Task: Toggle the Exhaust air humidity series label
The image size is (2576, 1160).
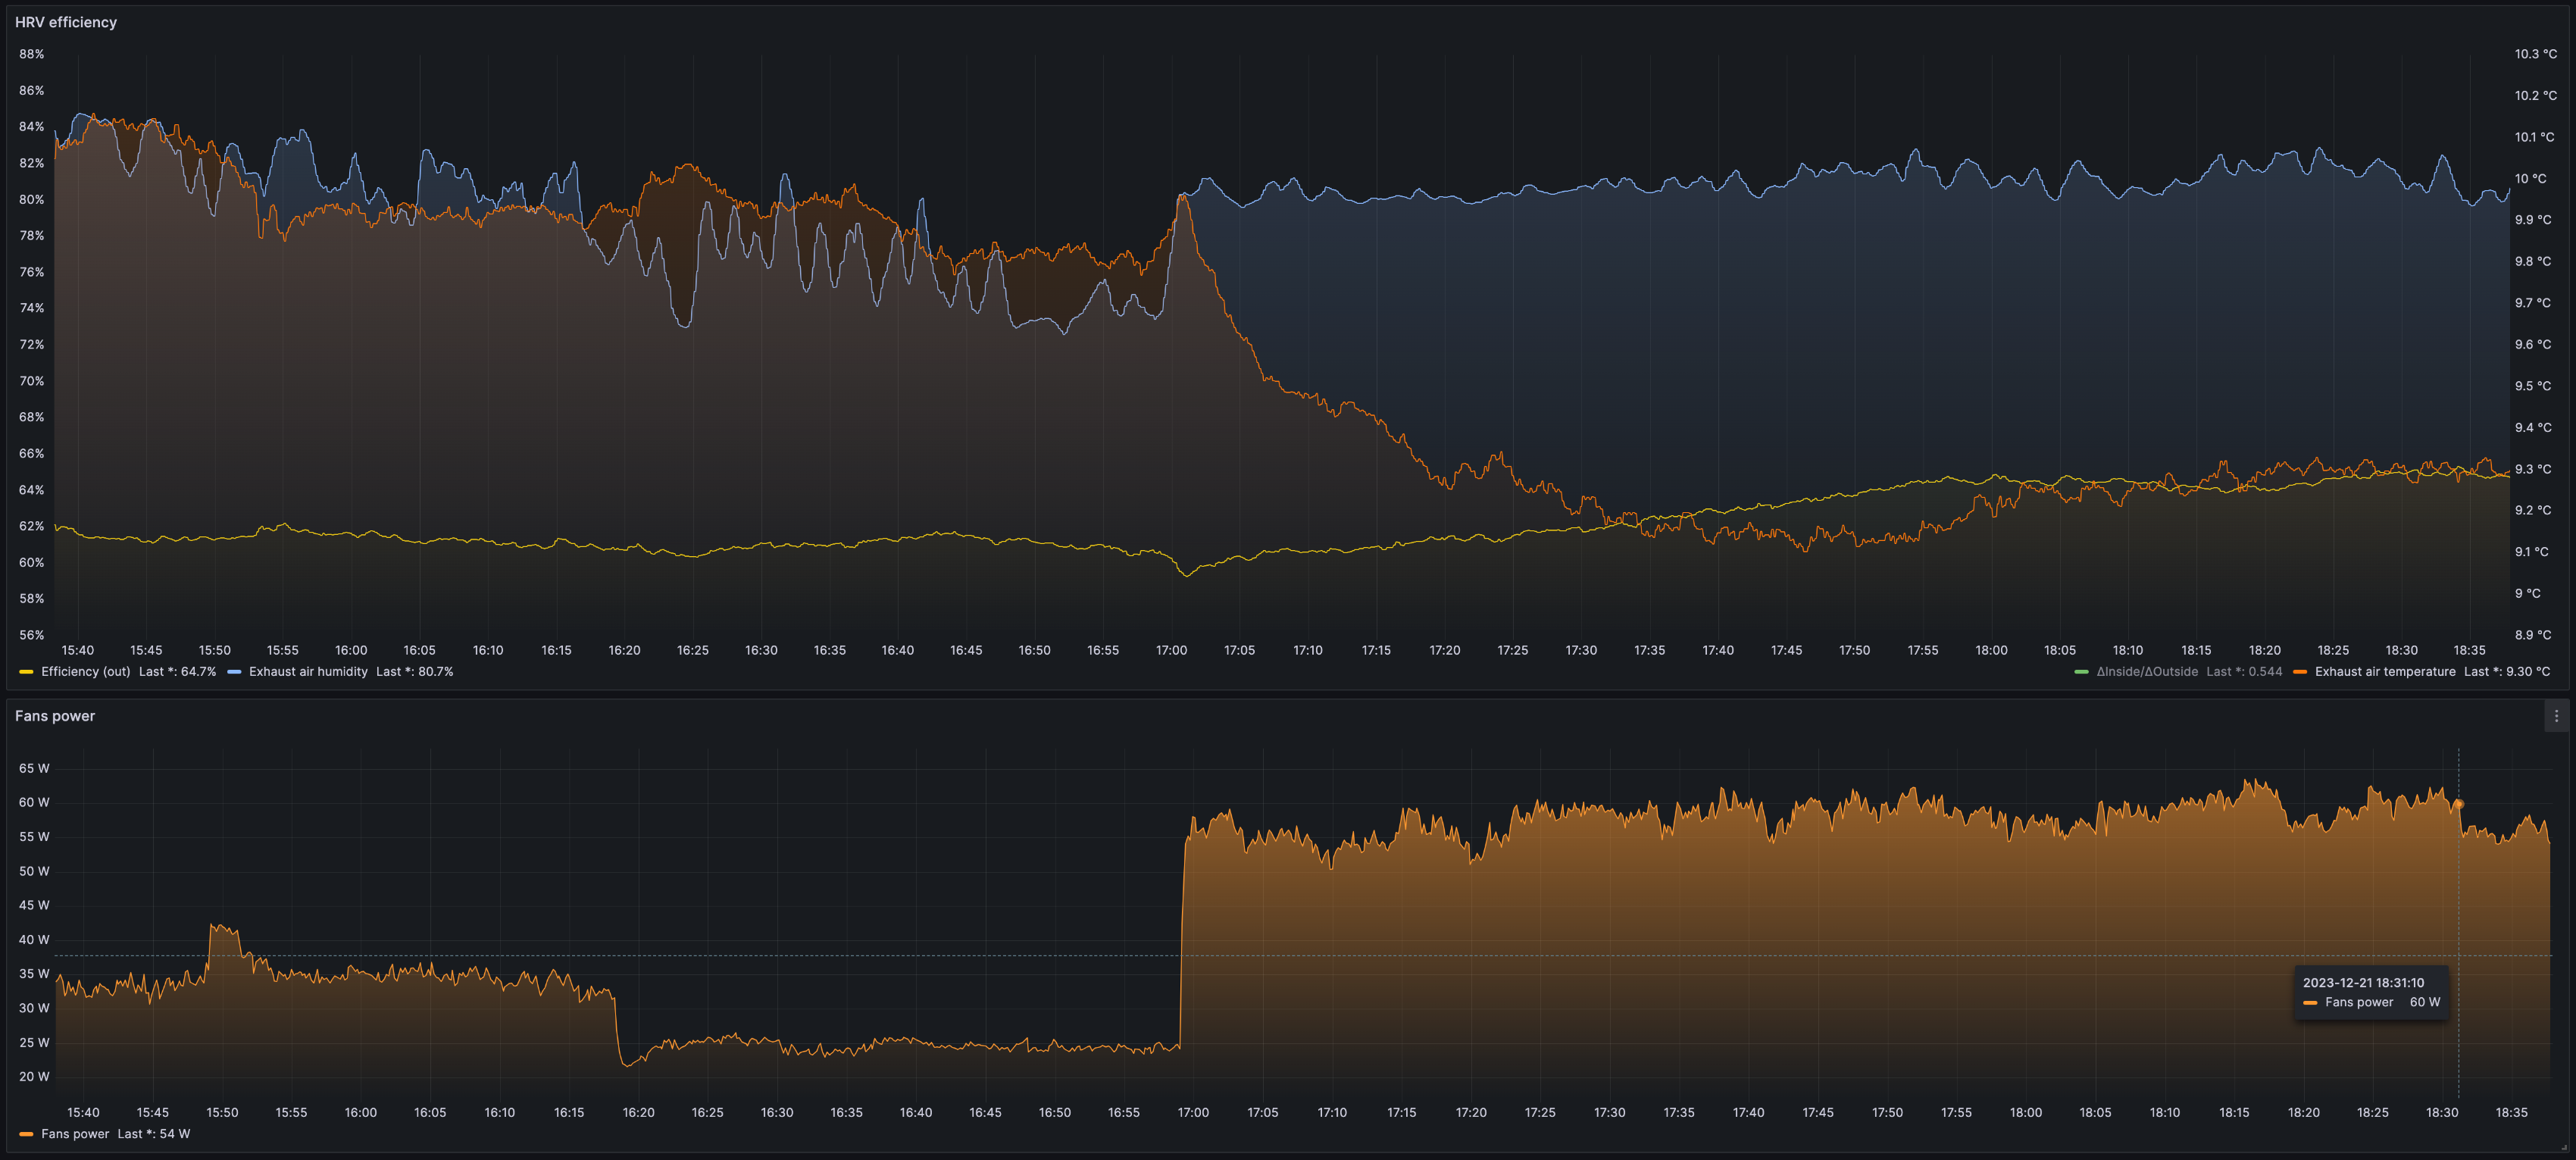Action: 308,672
